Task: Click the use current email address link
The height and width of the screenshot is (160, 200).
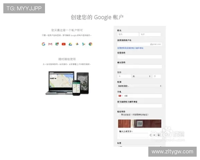Action: point(130,48)
